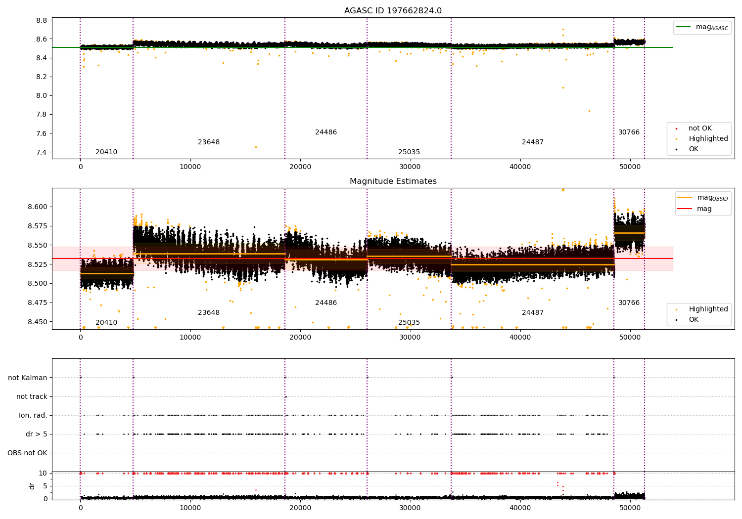Select the mag OBSID legend label
742x519 pixels.
pos(712,198)
